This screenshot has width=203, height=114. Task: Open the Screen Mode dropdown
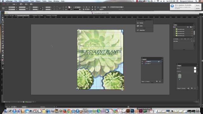coord(26,4)
